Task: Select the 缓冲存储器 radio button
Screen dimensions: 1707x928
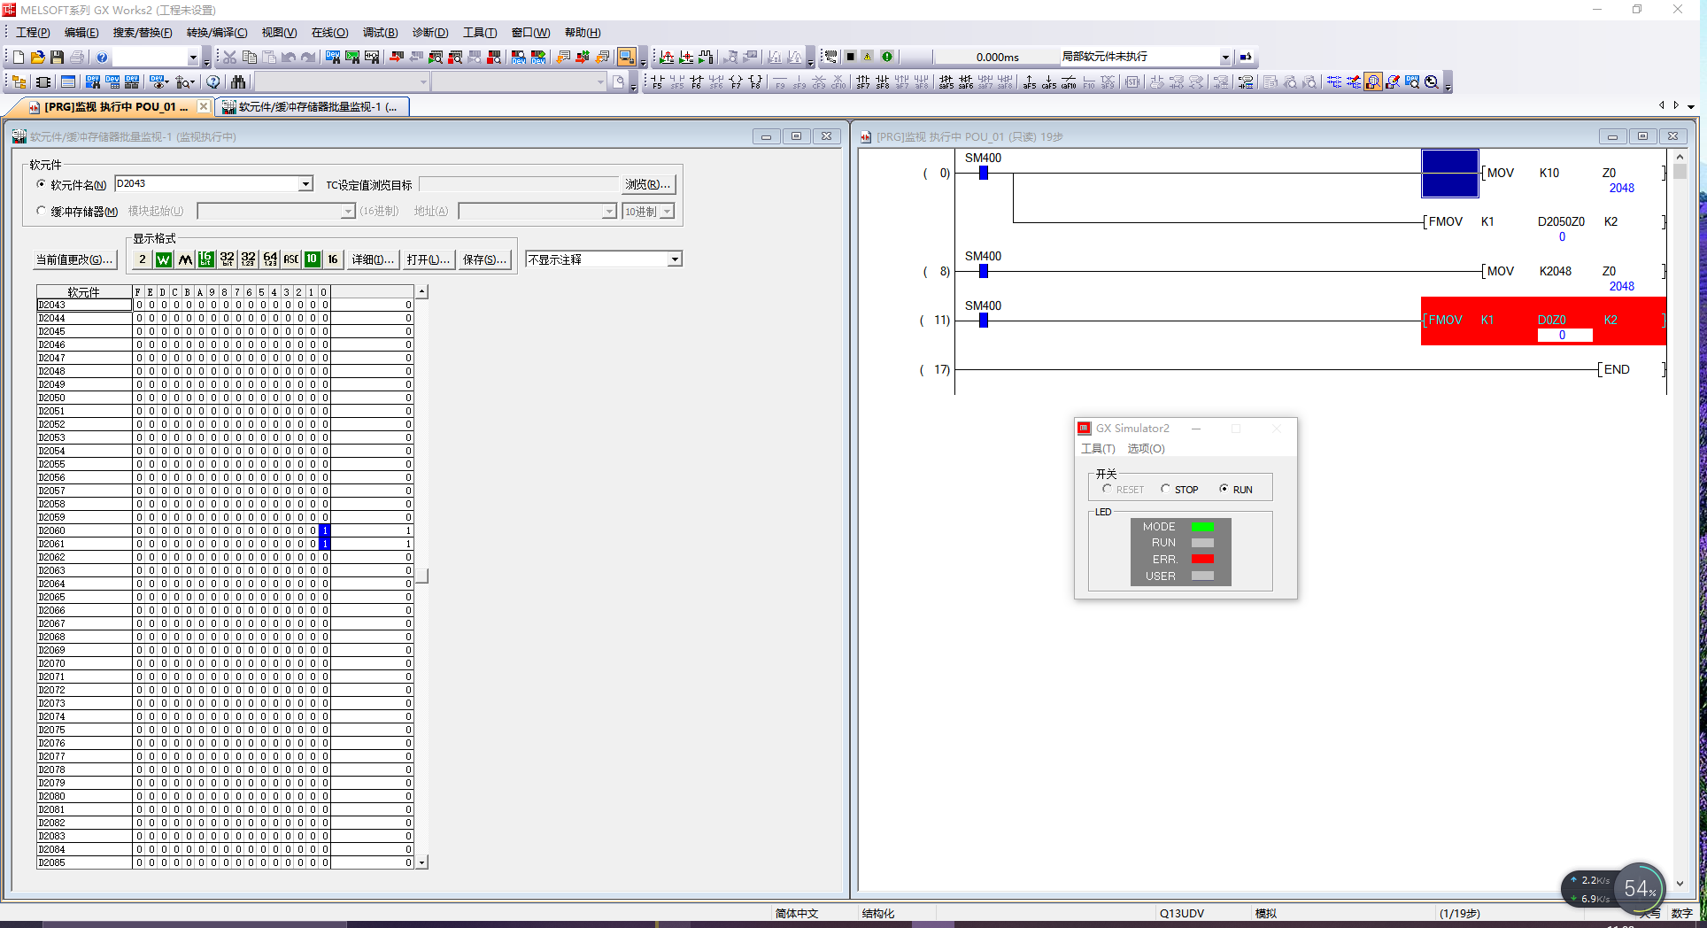Action: coord(42,212)
